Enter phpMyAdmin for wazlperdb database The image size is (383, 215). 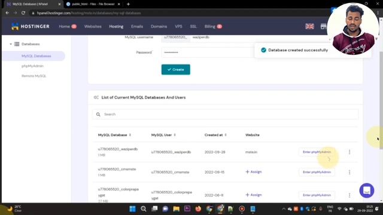[x=317, y=152]
